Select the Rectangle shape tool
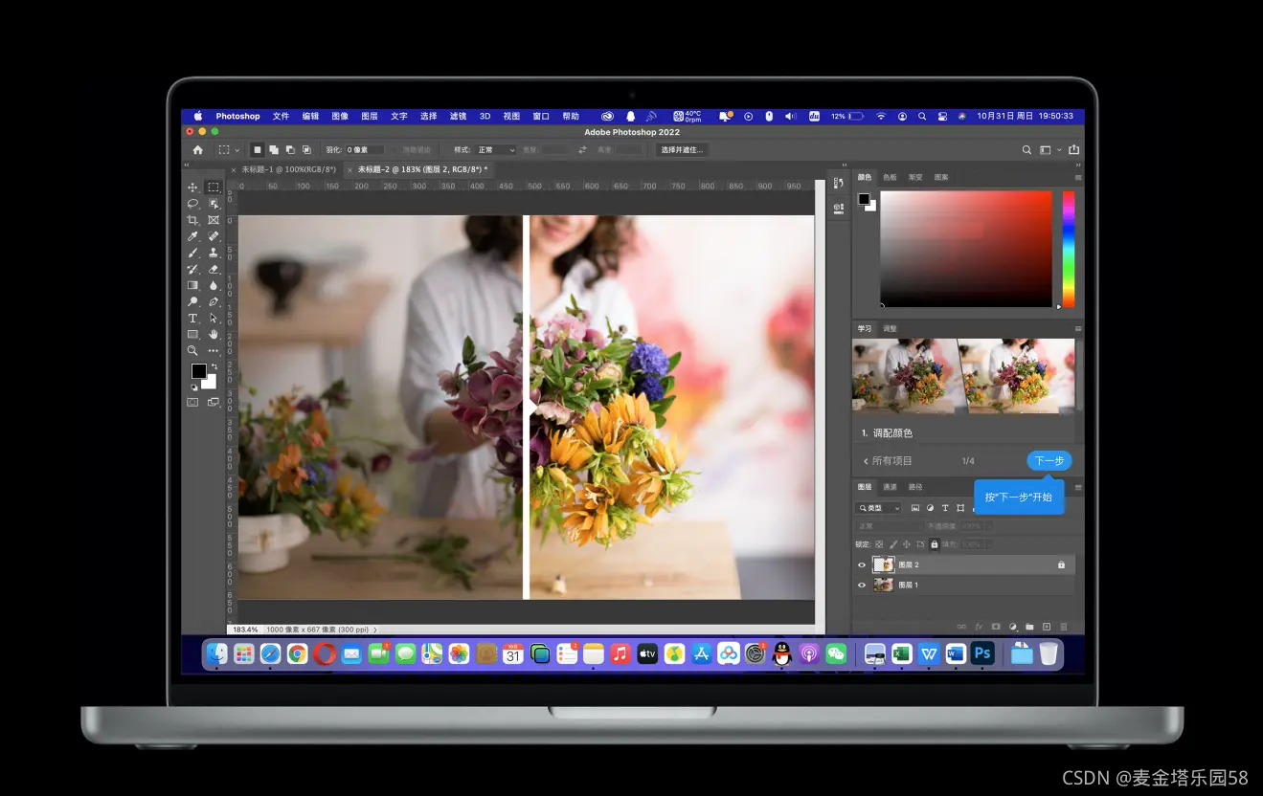 click(192, 334)
